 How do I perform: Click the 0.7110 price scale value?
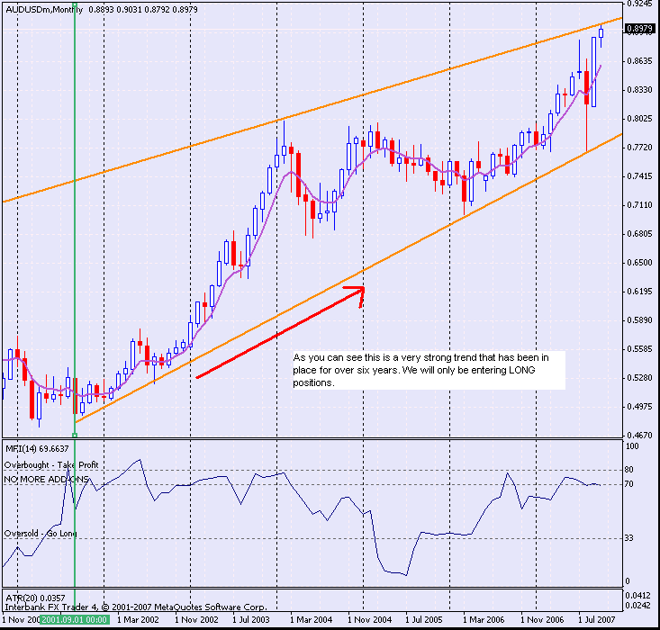(x=640, y=205)
